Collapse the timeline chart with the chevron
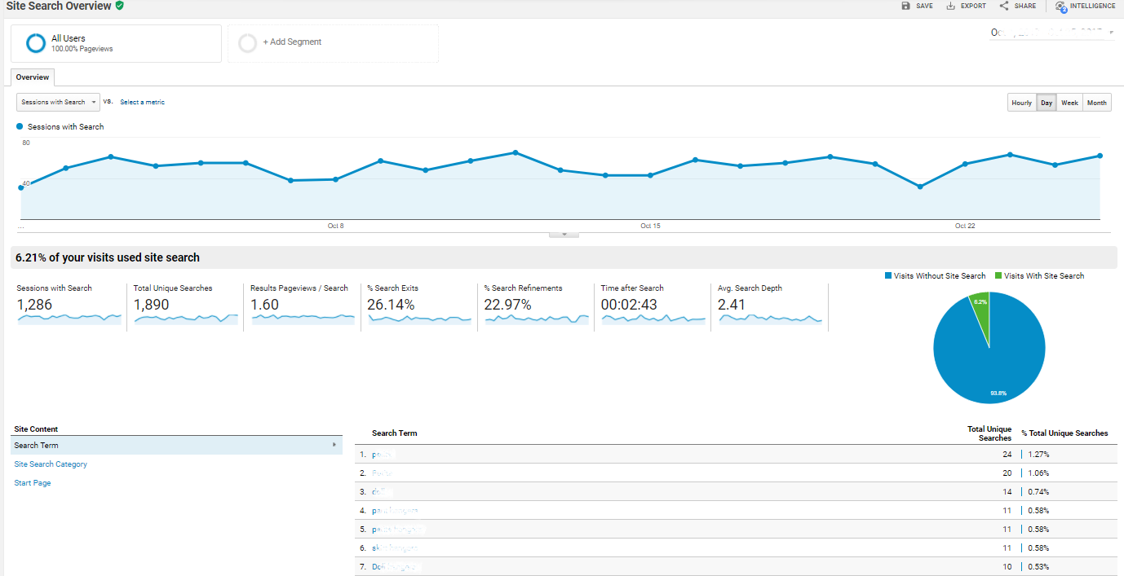The image size is (1124, 576). tap(564, 232)
